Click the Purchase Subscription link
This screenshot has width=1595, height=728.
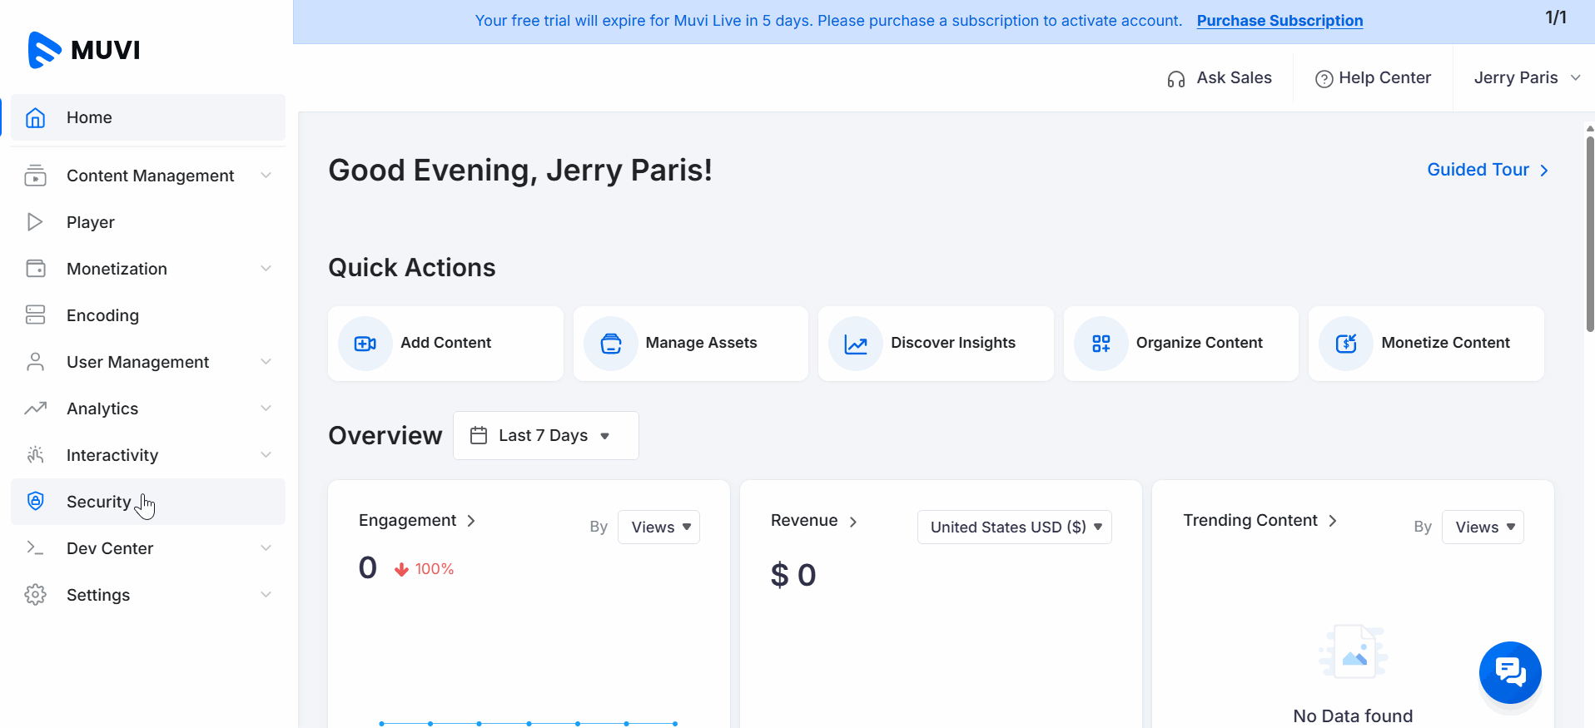click(x=1279, y=21)
